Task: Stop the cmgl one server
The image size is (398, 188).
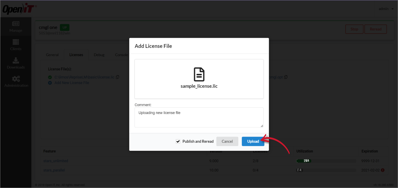Action: (x=354, y=29)
